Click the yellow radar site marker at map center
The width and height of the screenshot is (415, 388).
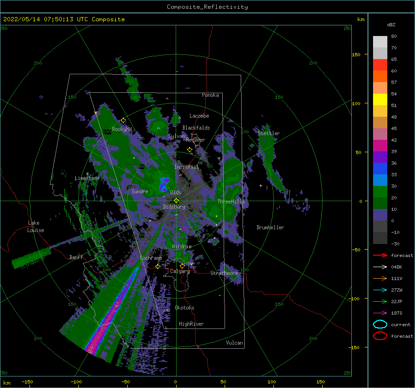pos(176,201)
